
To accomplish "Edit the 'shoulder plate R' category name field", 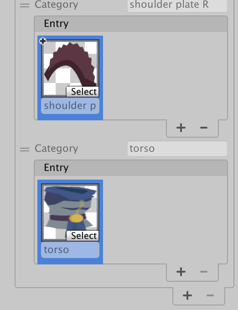I will pos(177,5).
